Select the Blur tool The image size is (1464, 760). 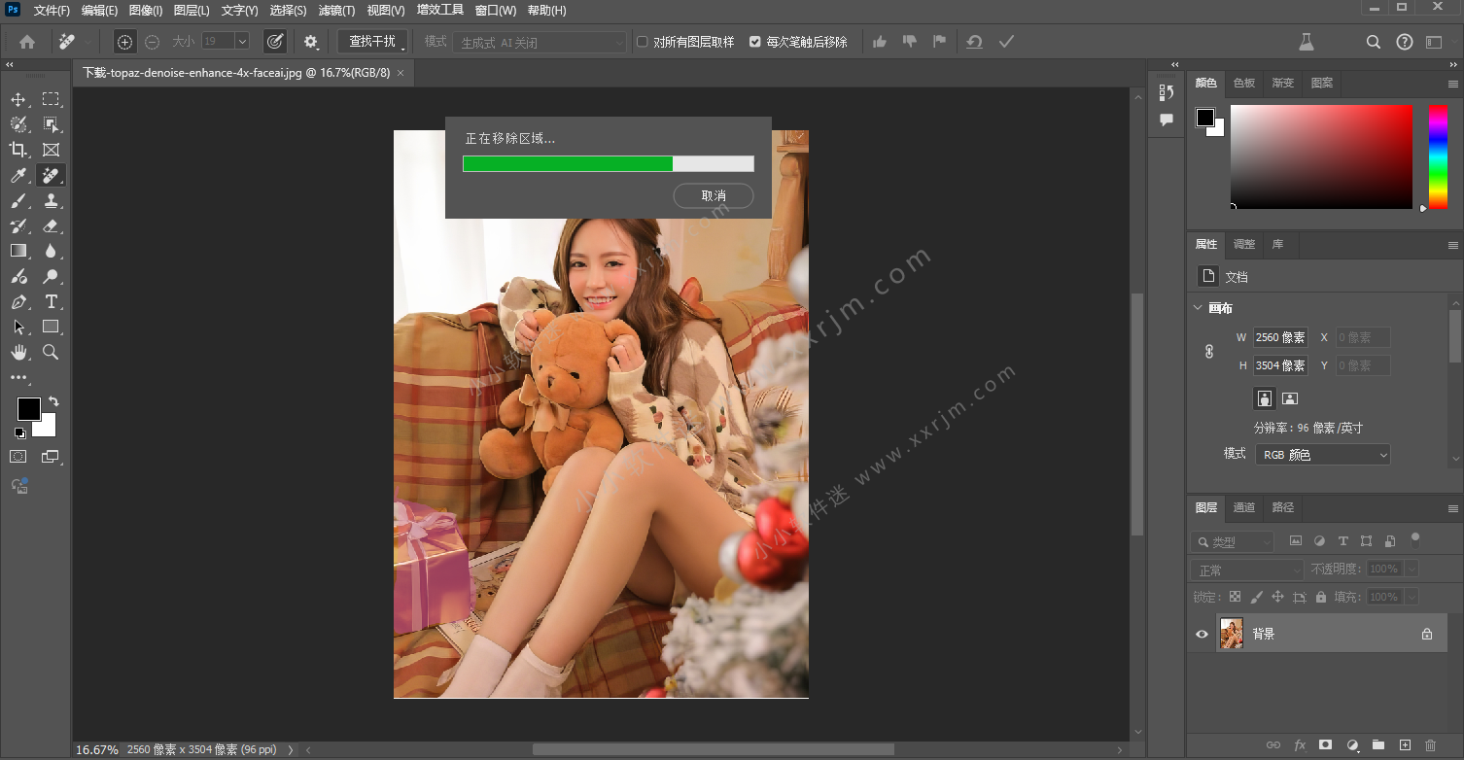[x=51, y=251]
